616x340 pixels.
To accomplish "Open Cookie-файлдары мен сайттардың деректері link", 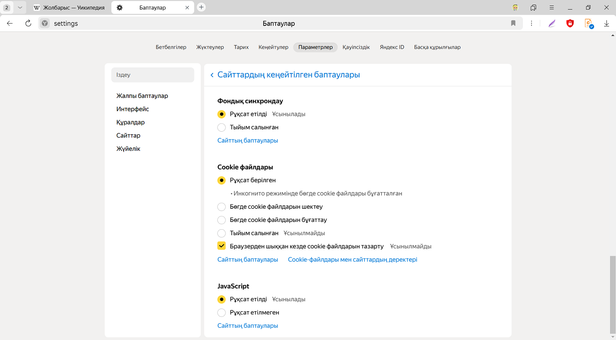I will [352, 259].
